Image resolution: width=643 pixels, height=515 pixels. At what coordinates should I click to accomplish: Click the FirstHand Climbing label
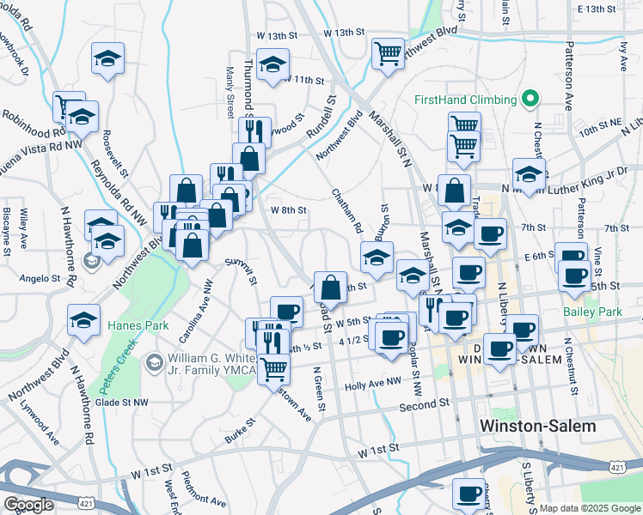pos(465,100)
